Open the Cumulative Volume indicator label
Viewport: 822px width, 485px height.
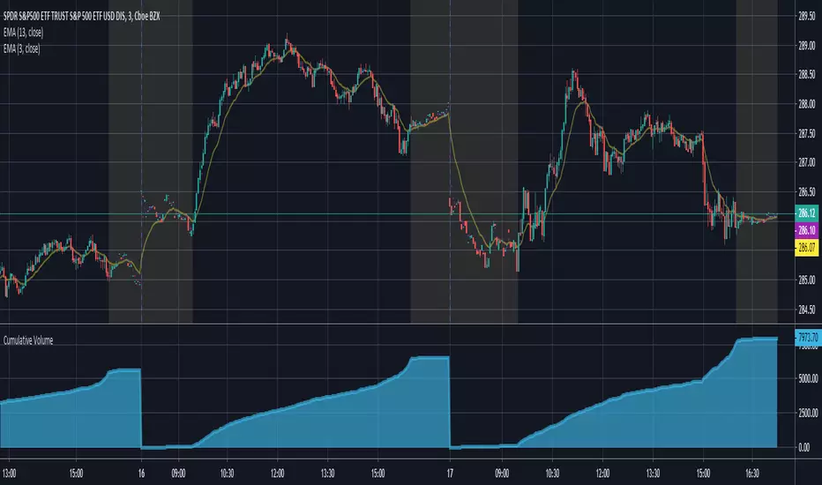tap(28, 340)
